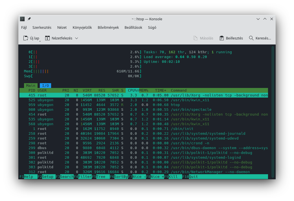
Task: Open the Fájl menu
Action: tap(24, 28)
